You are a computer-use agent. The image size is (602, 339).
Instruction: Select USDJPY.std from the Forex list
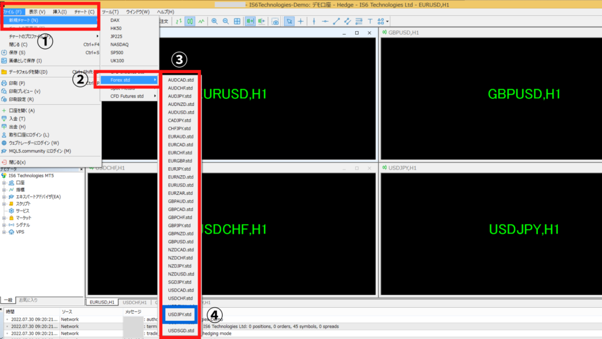pos(180,314)
